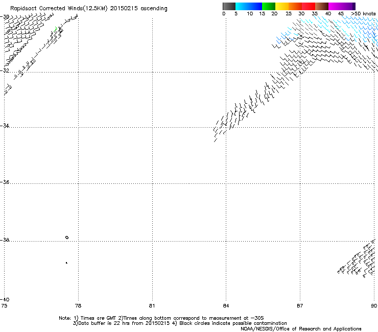Click the chart title 'Rapidscat Corrected Winds(12.5KM)'
Image resolution: width=378 pixels, height=332 pixels.
click(59, 9)
